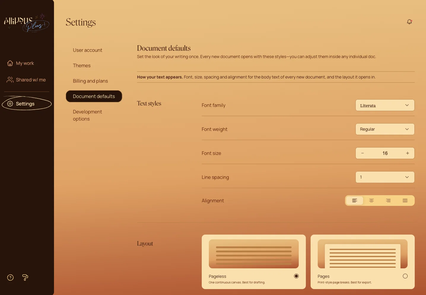Select the Document defaults tab
The image size is (426, 295).
[x=94, y=96]
